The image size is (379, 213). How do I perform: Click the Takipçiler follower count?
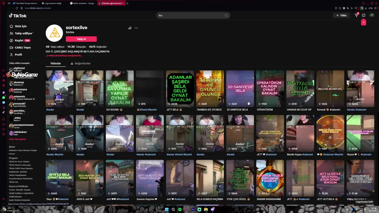(76, 47)
